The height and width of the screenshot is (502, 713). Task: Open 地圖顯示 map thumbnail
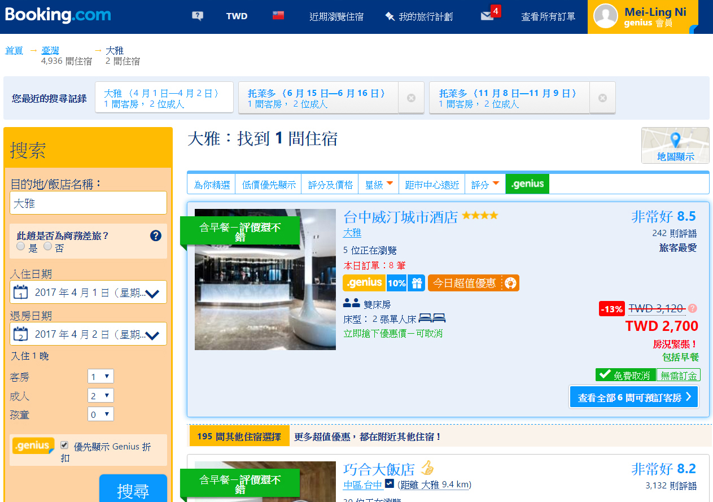pyautogui.click(x=675, y=145)
